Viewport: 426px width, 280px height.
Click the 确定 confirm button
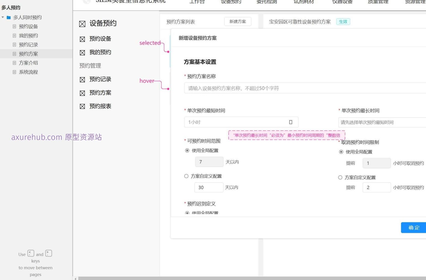(414, 228)
